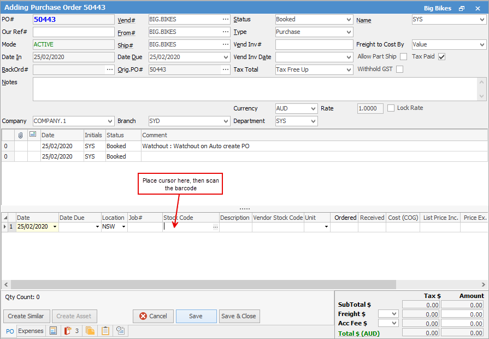Open the Currency dropdown showing AUD
This screenshot has height=339, width=489.
pos(314,109)
